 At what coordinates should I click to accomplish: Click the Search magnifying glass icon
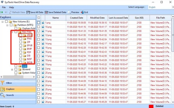(2, 95)
